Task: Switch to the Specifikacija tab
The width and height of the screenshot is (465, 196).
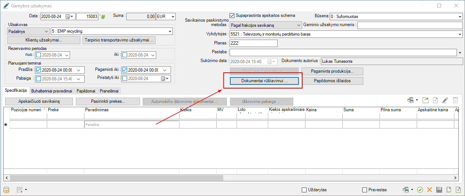Action: pos(16,90)
